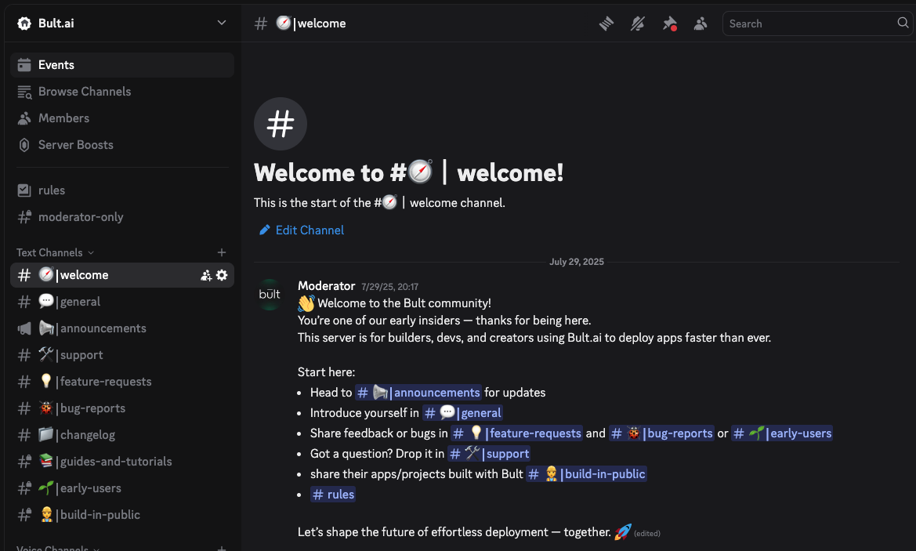Follow the rules mention in message

pos(333,495)
